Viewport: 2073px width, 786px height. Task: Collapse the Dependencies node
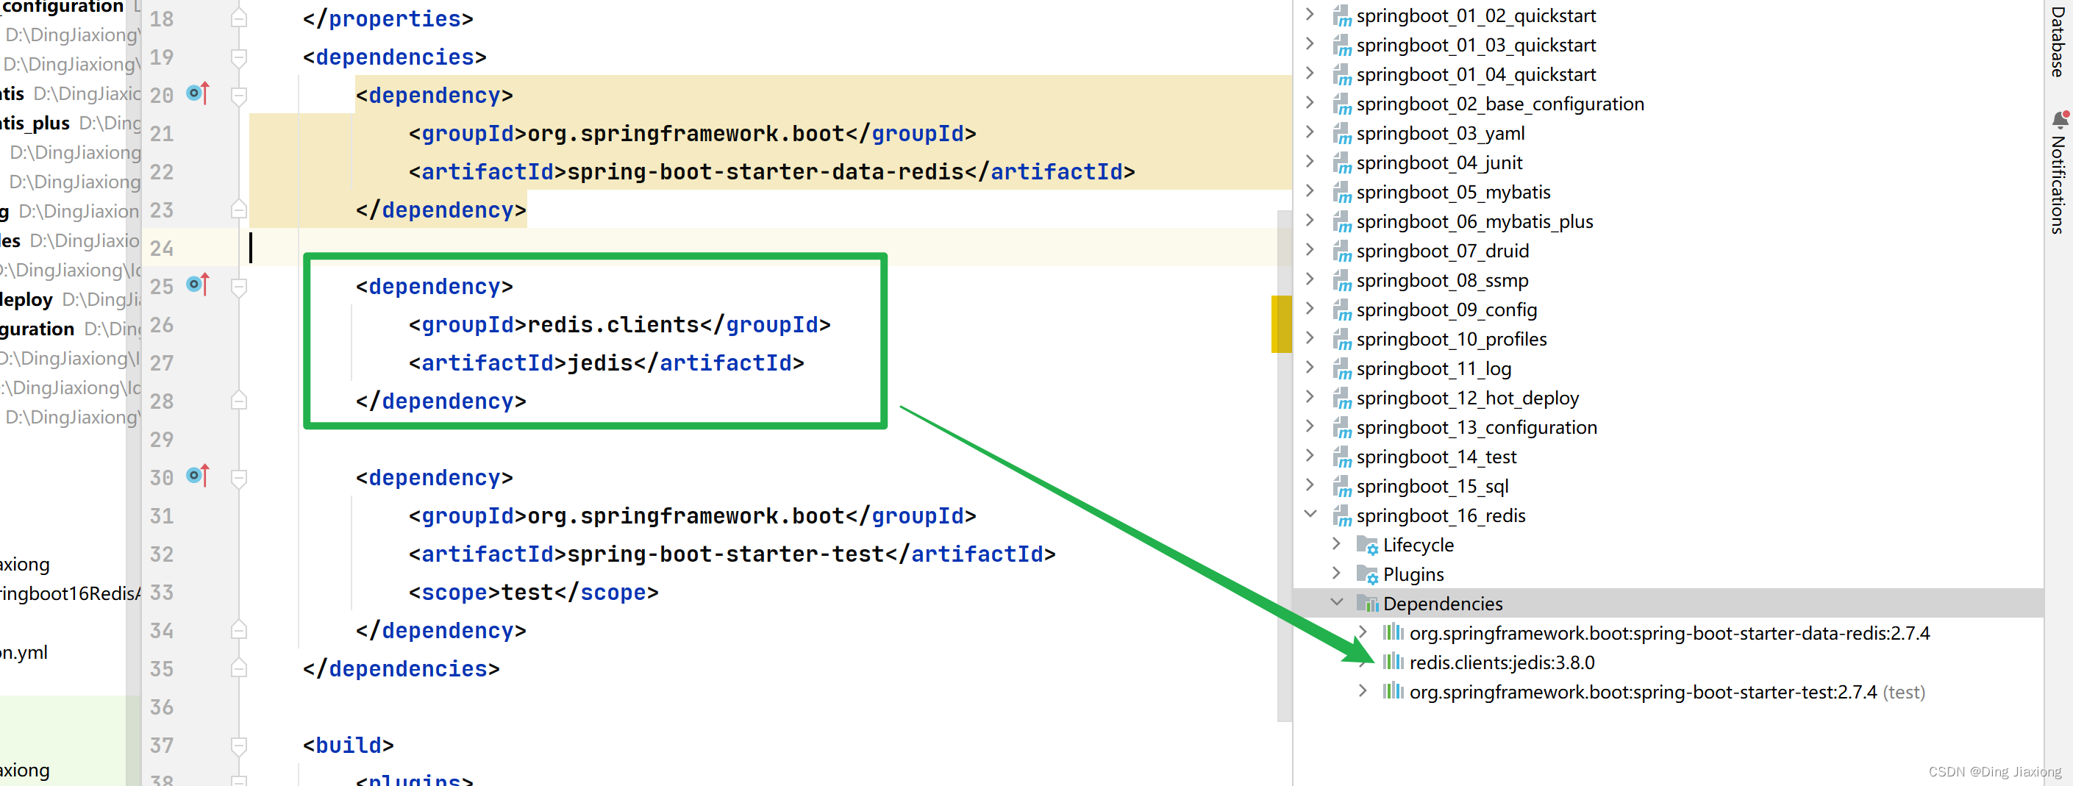1337,604
